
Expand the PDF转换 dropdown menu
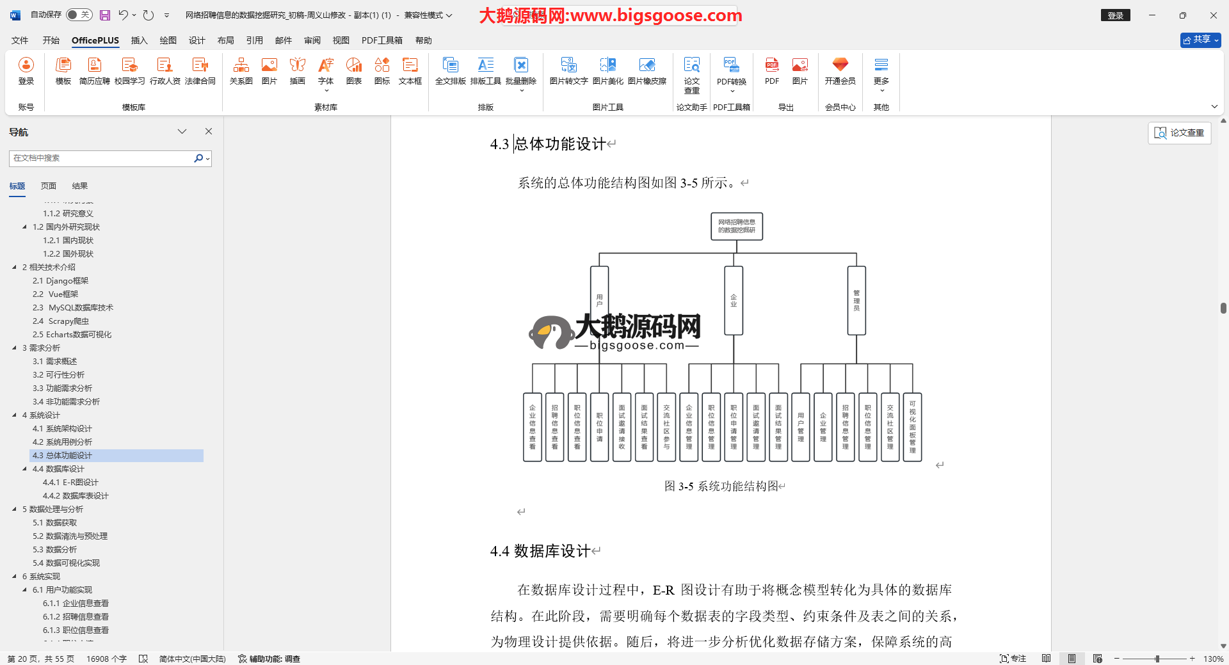click(732, 91)
